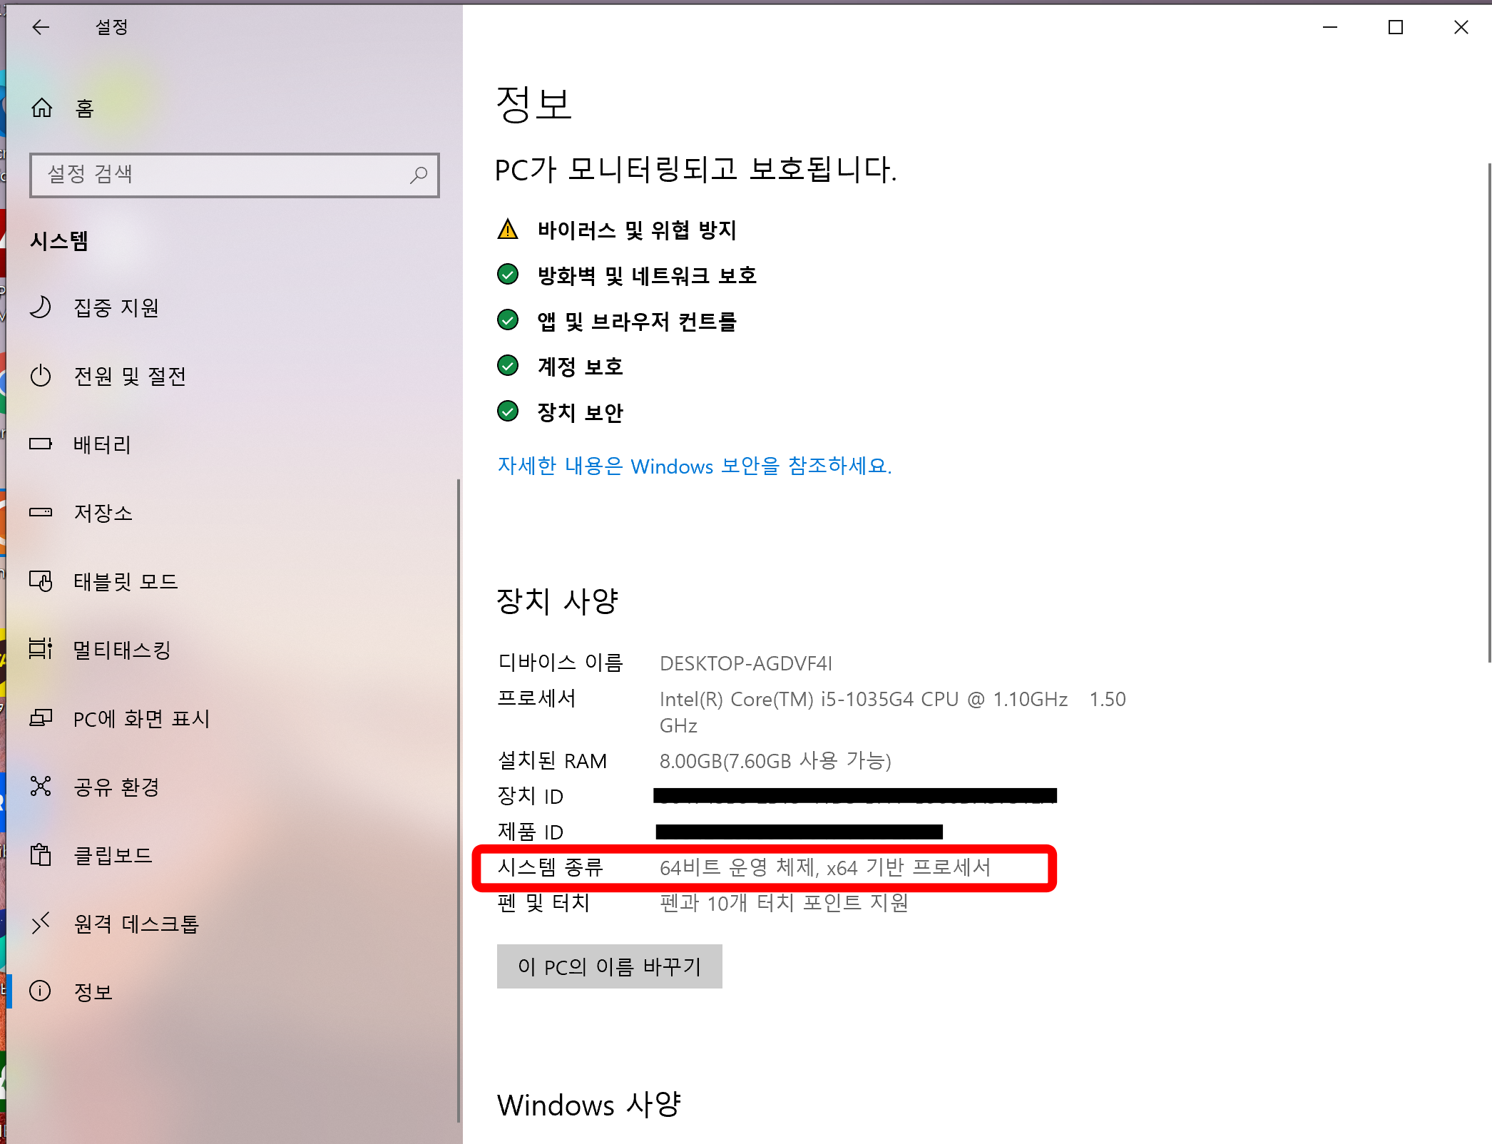Click the back arrow in Settings header
Image resolution: width=1492 pixels, height=1144 pixels.
point(41,27)
